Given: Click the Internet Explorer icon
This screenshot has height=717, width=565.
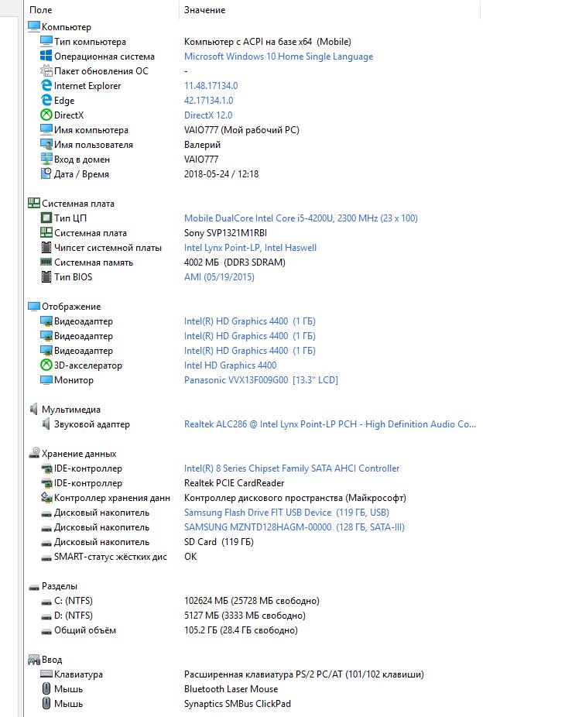Looking at the screenshot, I should (46, 85).
